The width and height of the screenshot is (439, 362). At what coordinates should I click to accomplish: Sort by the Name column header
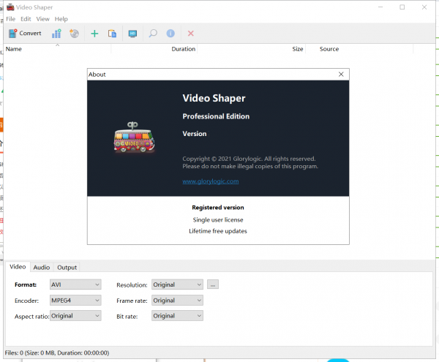pos(57,49)
